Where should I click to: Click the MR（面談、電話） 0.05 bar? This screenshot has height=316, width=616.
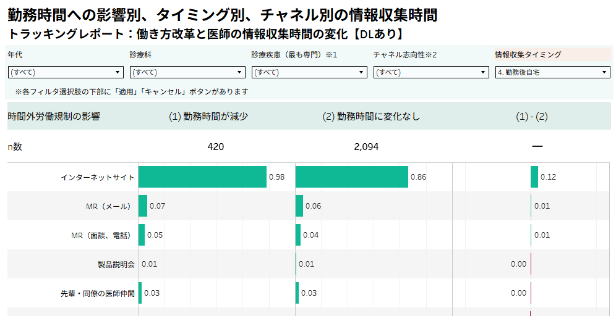tap(142, 235)
